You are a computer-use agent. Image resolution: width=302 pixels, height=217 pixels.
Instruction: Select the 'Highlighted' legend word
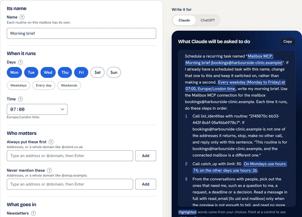pos(187,212)
